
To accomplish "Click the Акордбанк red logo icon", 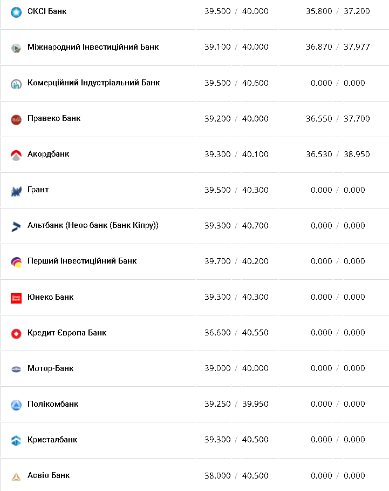I will tap(16, 154).
